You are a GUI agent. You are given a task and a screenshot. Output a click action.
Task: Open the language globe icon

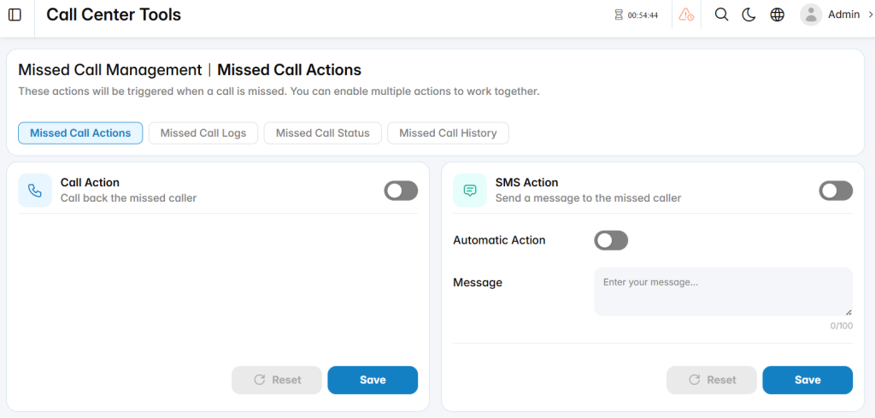(778, 15)
